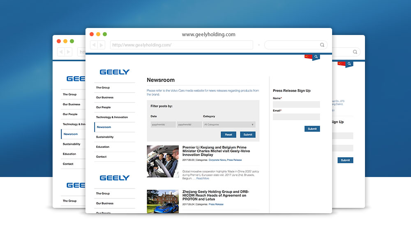The width and height of the screenshot is (411, 247).
Task: Click Submit in the right background window
Action: coord(345,160)
